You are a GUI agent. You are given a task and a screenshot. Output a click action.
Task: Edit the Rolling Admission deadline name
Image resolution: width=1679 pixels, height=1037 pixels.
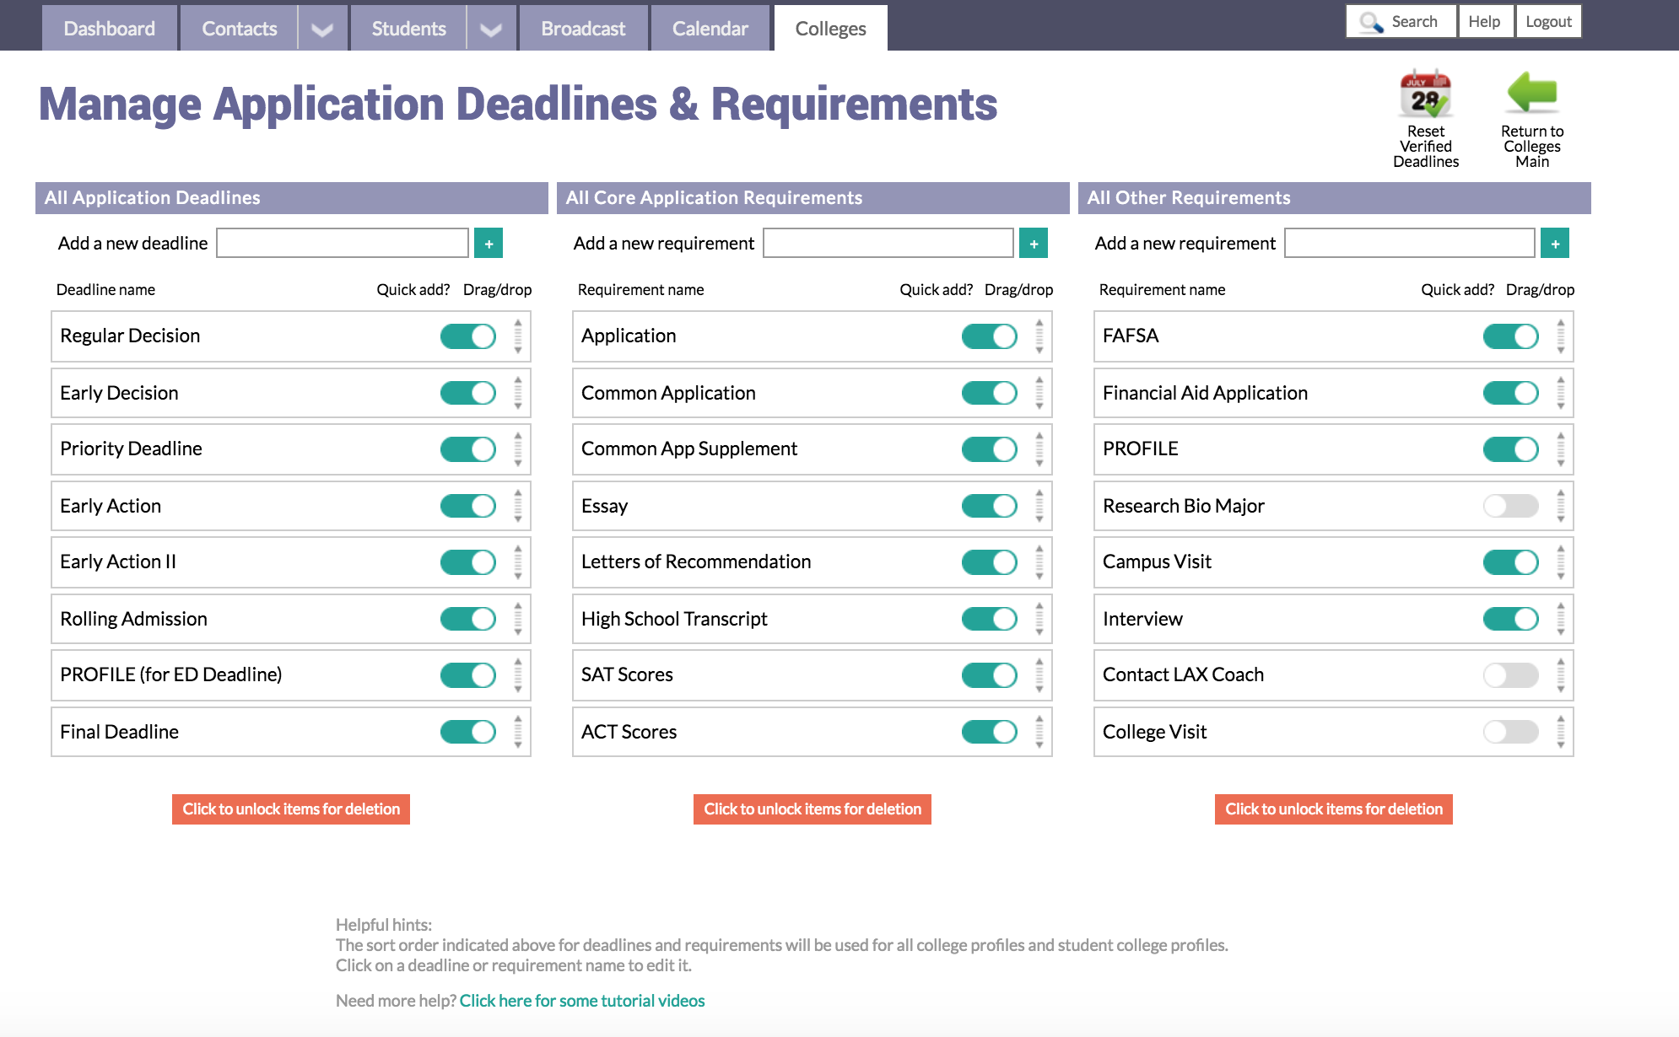click(x=133, y=619)
